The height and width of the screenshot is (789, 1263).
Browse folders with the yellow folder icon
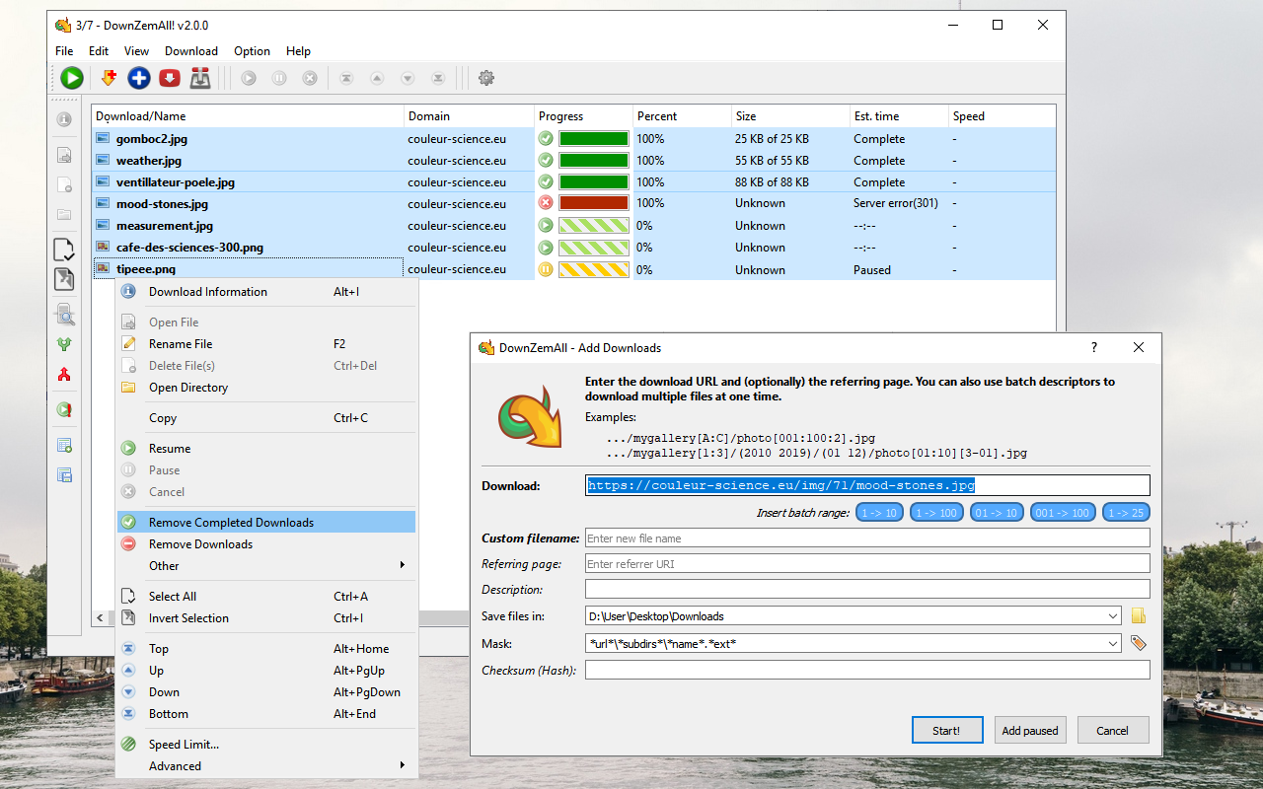(1139, 616)
